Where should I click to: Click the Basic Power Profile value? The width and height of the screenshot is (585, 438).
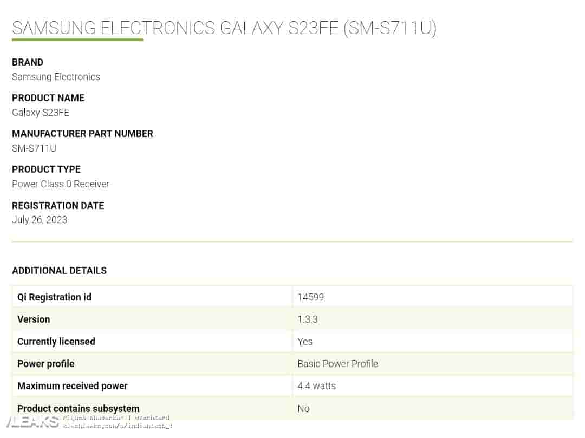(337, 364)
